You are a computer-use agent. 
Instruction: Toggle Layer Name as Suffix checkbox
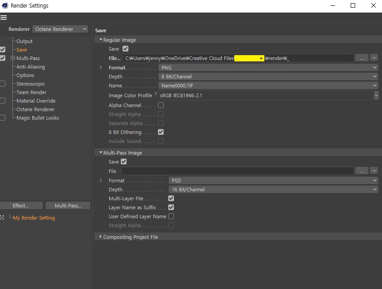click(171, 207)
